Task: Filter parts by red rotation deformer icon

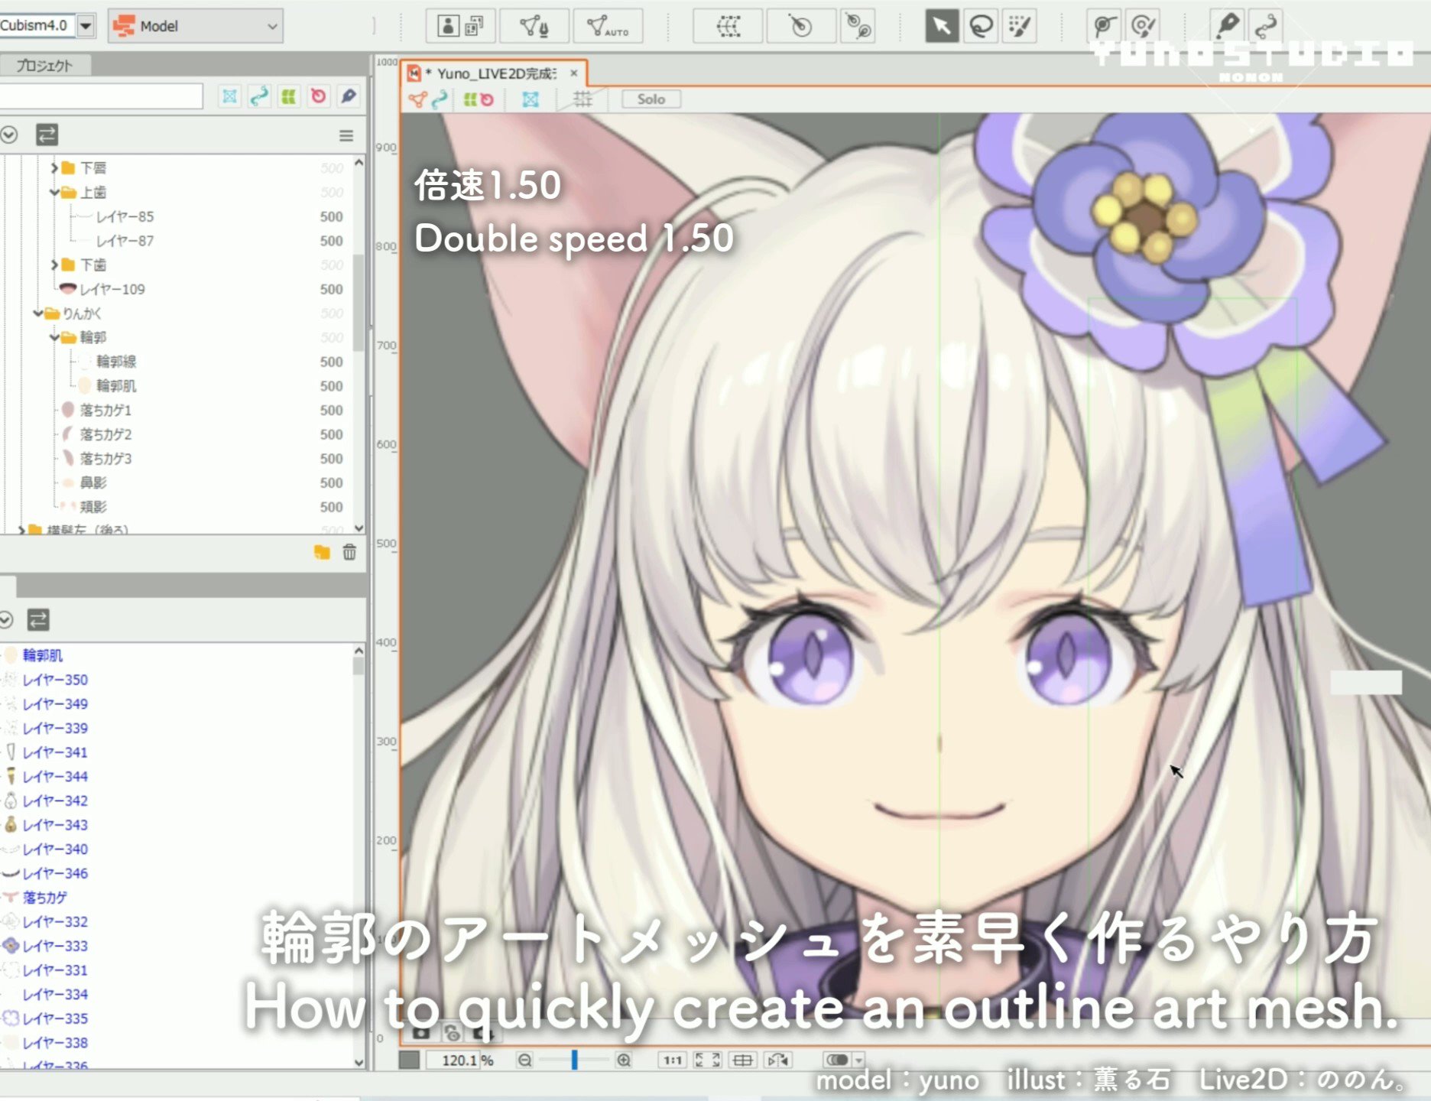Action: pos(318,96)
